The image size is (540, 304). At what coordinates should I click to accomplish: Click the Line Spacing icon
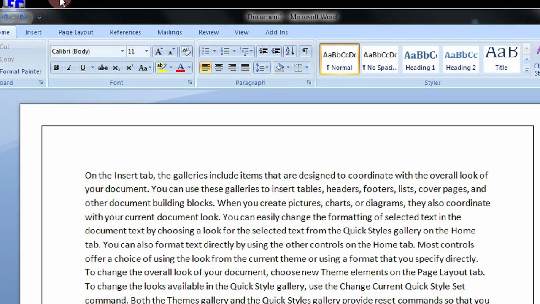(259, 68)
